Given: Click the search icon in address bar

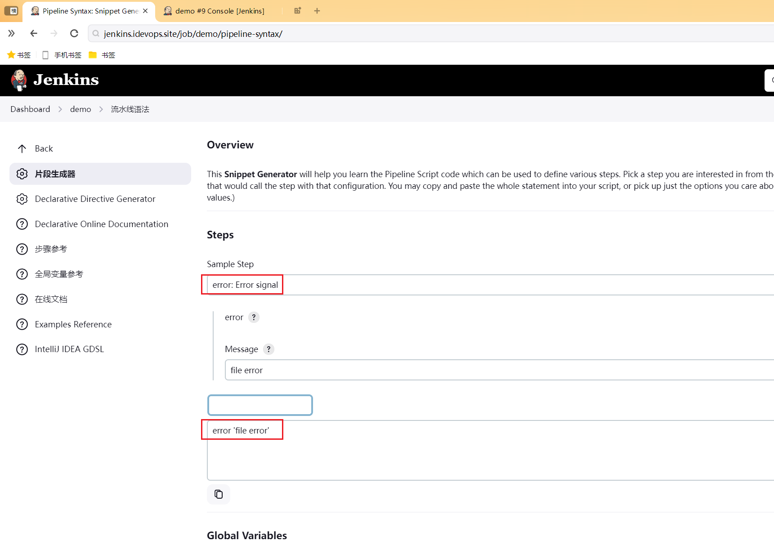Looking at the screenshot, I should pyautogui.click(x=96, y=34).
